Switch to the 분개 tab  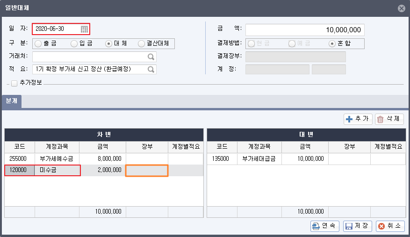tap(12, 101)
